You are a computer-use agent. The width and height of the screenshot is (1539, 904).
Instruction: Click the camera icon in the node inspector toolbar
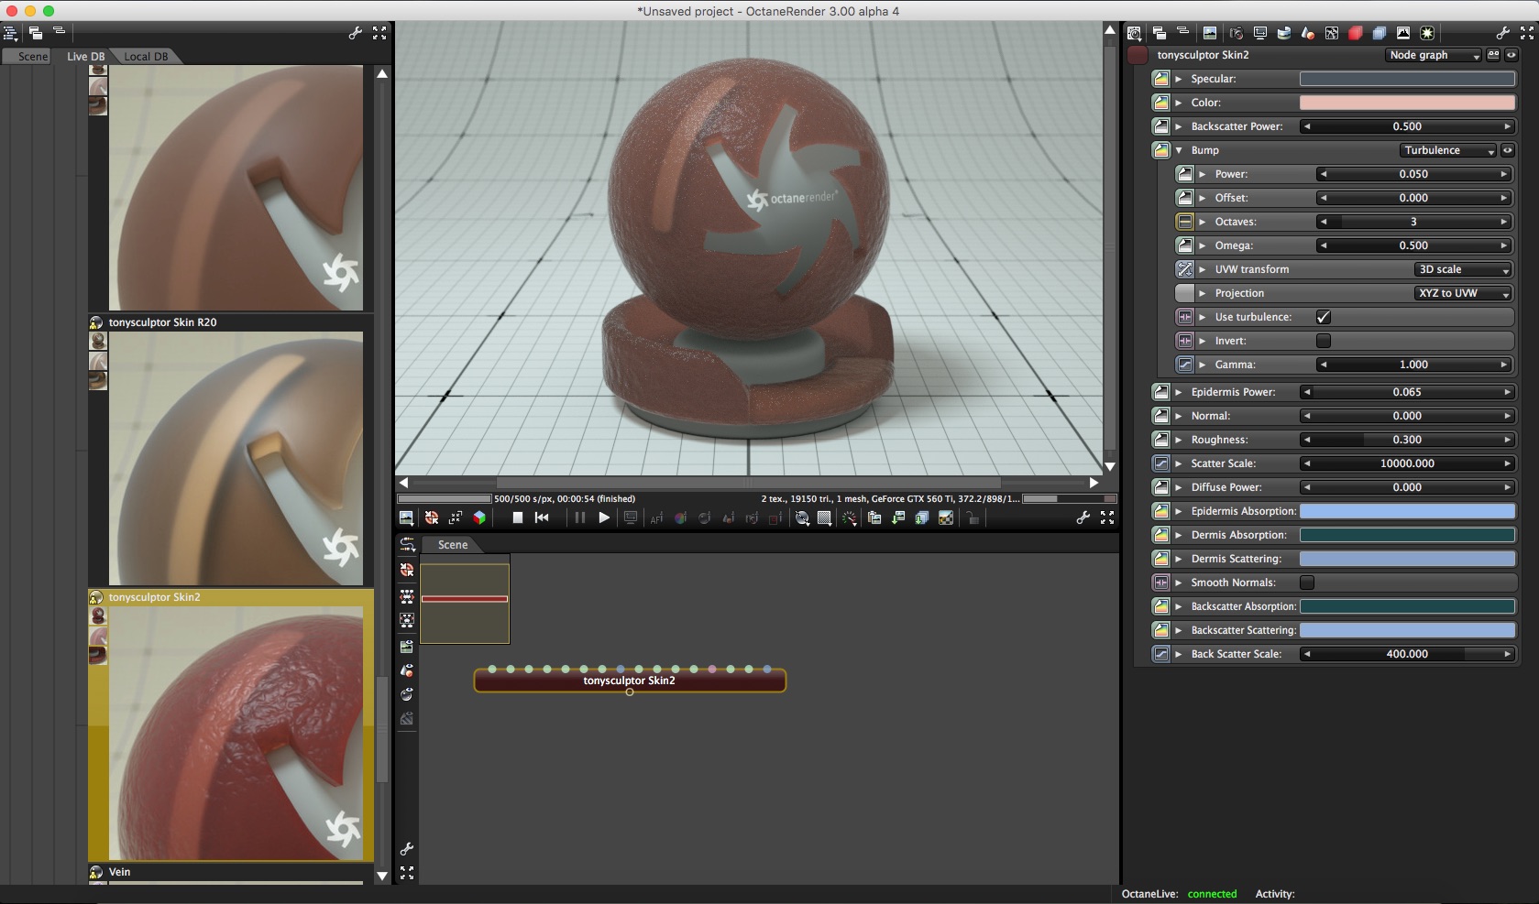(x=1237, y=33)
